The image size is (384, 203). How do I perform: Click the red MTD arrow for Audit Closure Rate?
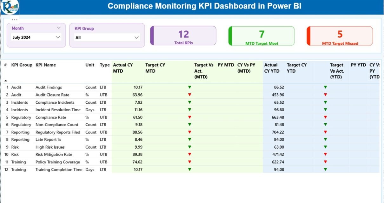(189, 95)
